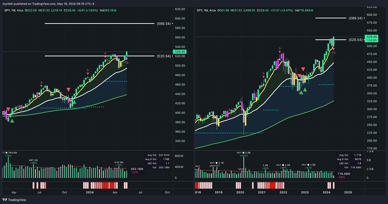Viewport: 388px width, 204px height.
Task: Click green up-triangle near April 2023 on weekly chart
Action: tap(12, 121)
